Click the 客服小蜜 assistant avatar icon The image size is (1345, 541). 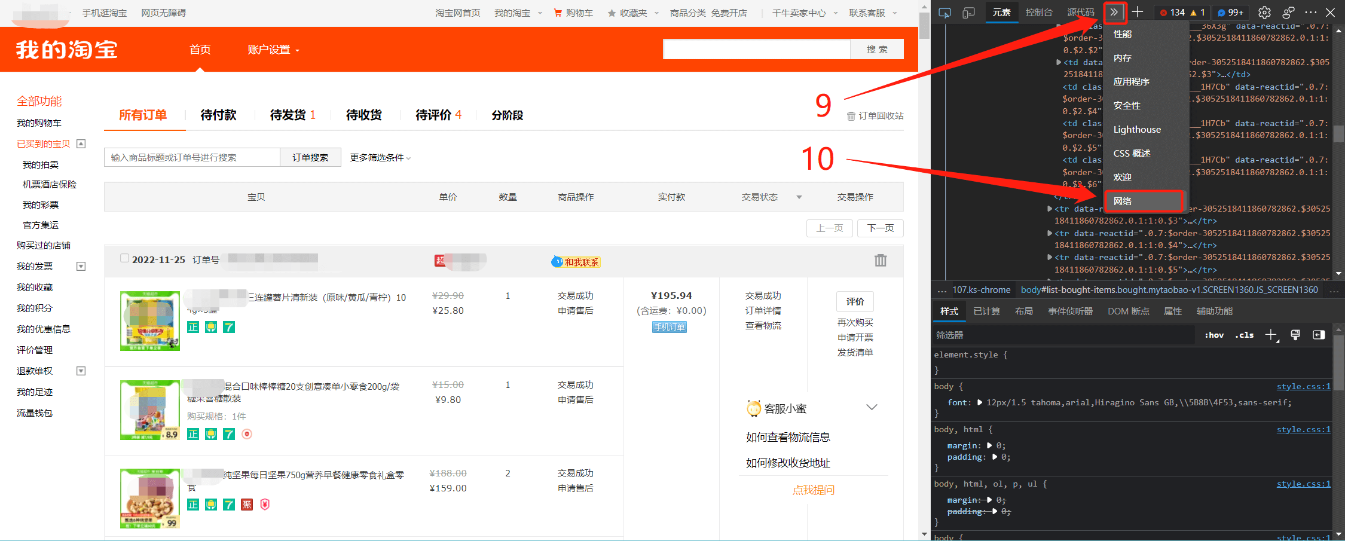(x=754, y=408)
